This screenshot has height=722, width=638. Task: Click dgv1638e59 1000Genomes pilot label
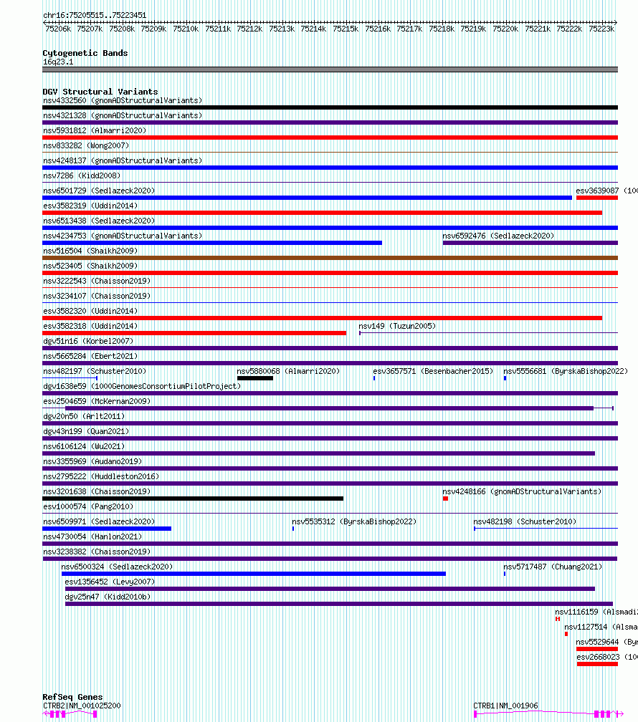click(142, 386)
